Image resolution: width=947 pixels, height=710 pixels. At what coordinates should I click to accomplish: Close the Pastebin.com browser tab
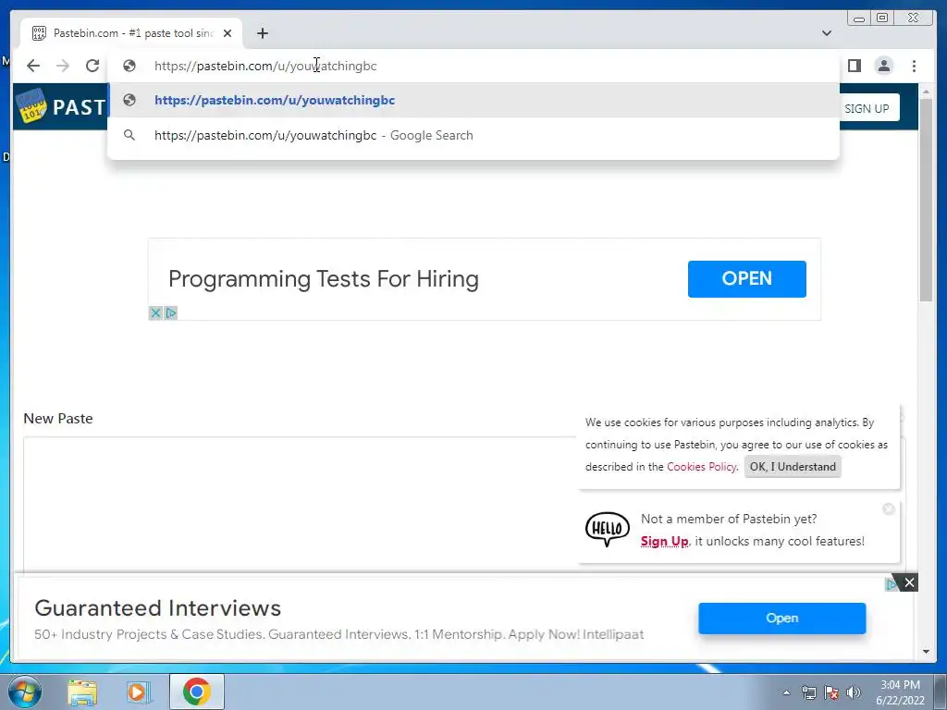click(228, 33)
